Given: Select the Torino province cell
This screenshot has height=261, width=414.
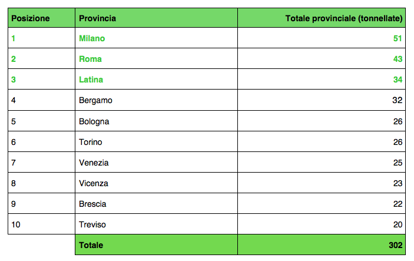Looking at the screenshot, I should pos(156,141).
